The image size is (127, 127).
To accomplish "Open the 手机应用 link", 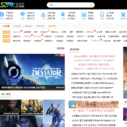I will 51,19.
